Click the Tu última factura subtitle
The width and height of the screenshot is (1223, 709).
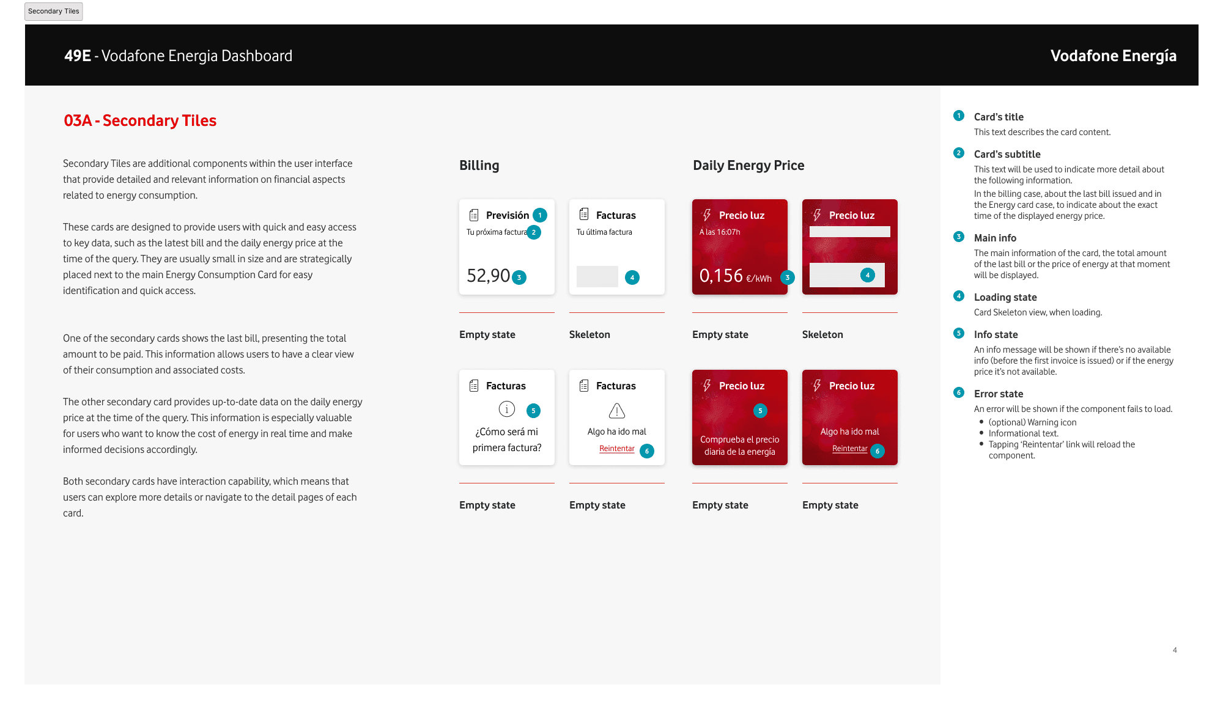604,232
